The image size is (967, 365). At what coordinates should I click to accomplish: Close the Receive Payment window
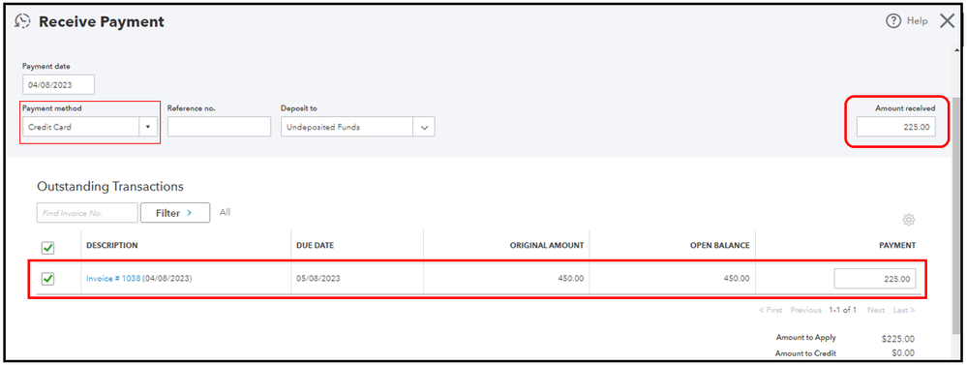point(948,21)
